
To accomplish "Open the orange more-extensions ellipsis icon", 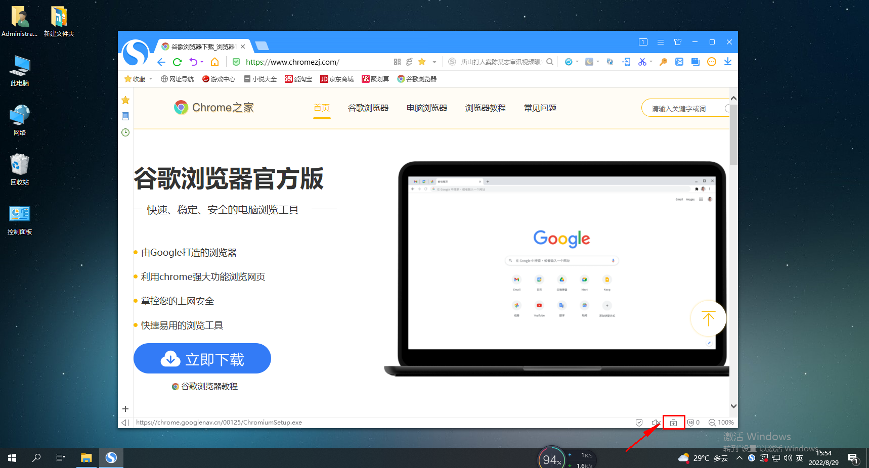I will pos(712,62).
